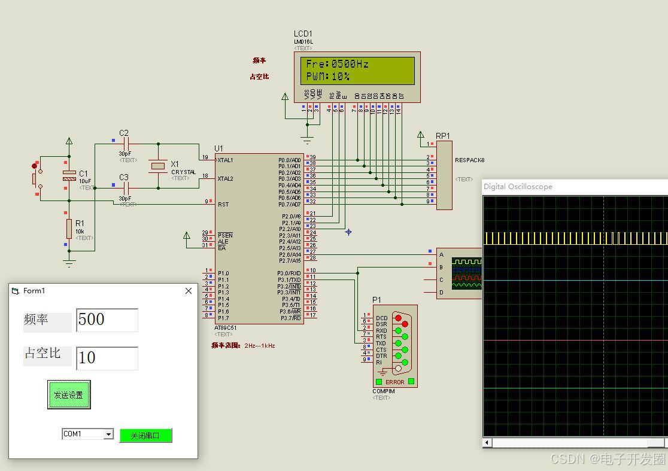668x471 pixels.
Task: Click the ground symbol below R1
Action: 69,263
